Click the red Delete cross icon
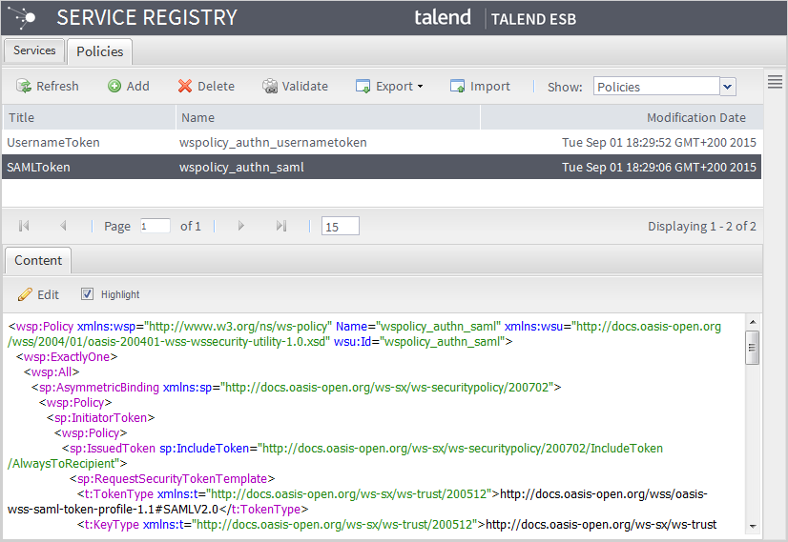 [x=185, y=87]
